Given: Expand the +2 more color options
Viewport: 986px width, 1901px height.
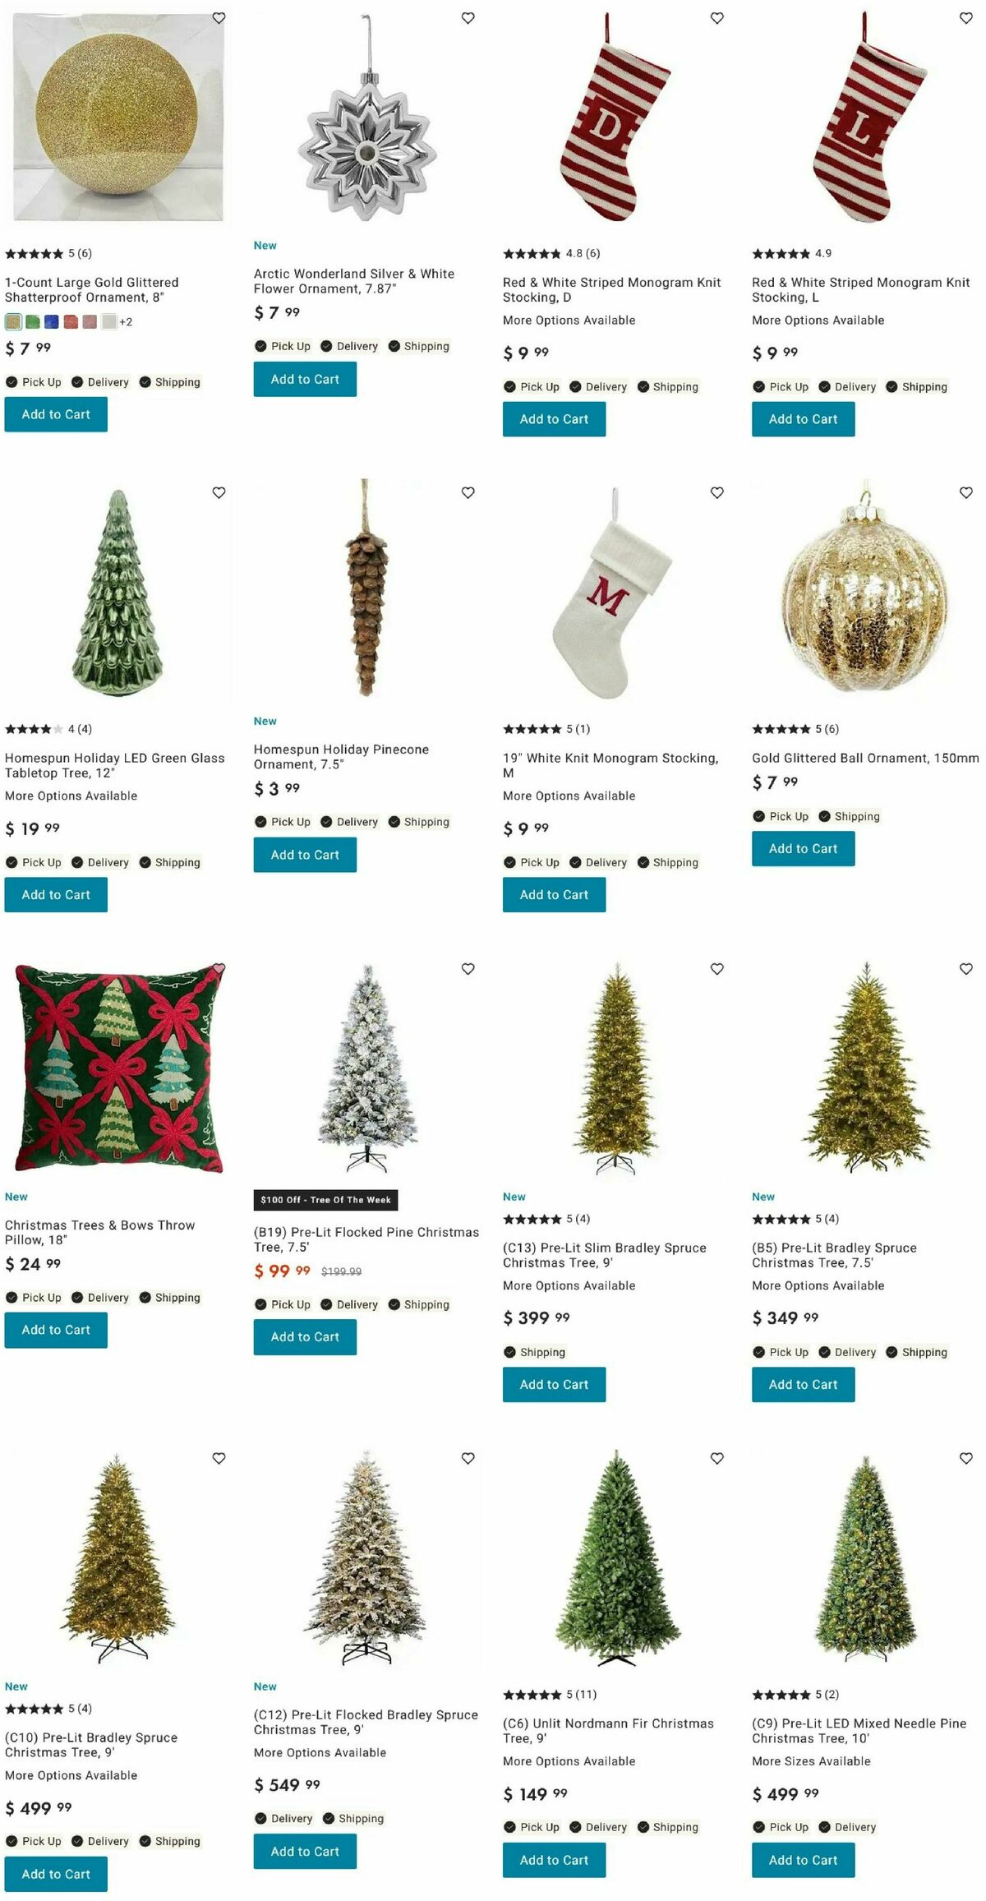Looking at the screenshot, I should click(126, 321).
